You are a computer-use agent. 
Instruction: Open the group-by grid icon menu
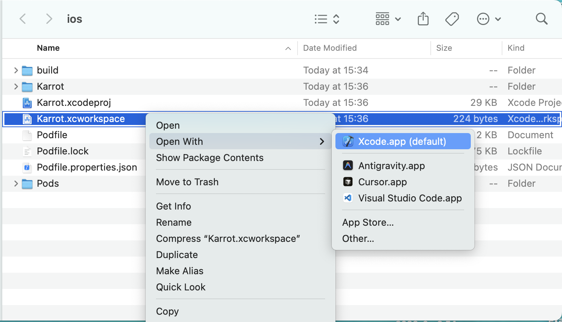[x=388, y=19]
